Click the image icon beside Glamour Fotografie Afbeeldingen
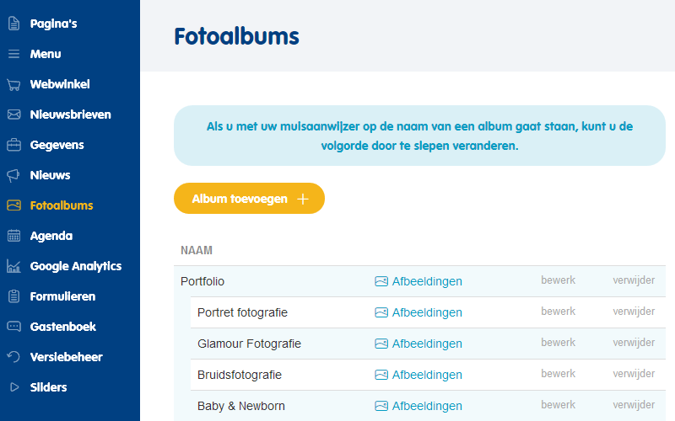The image size is (675, 421). point(381,344)
